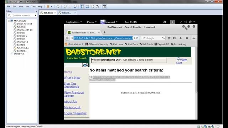Open the VMware View menu

pos(21,6)
